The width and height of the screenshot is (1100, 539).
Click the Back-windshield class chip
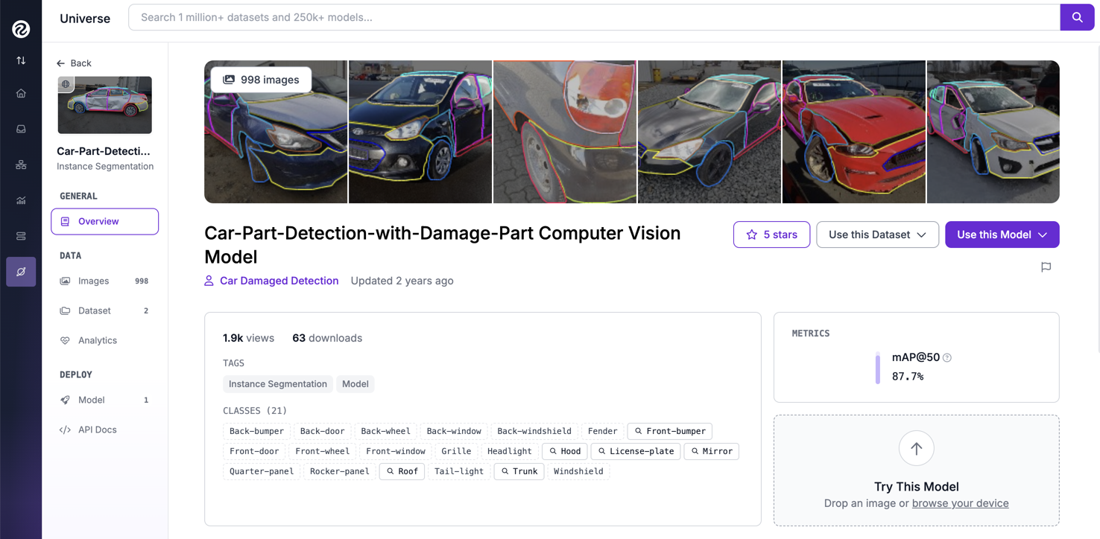pyautogui.click(x=534, y=431)
